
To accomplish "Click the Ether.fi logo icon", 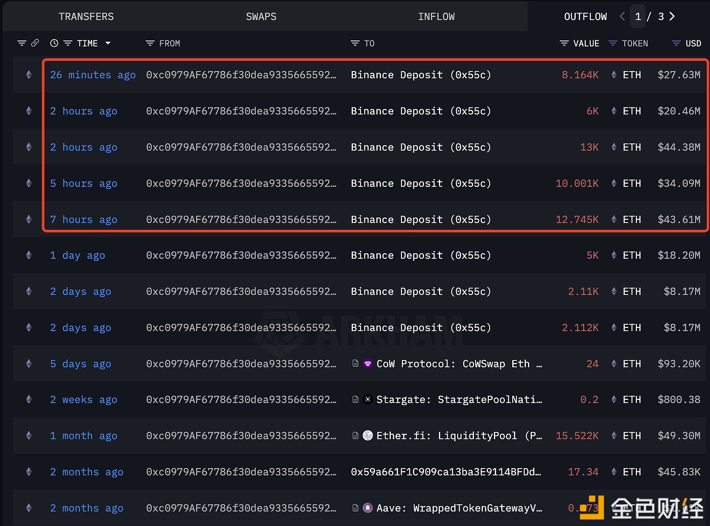I will (x=368, y=435).
